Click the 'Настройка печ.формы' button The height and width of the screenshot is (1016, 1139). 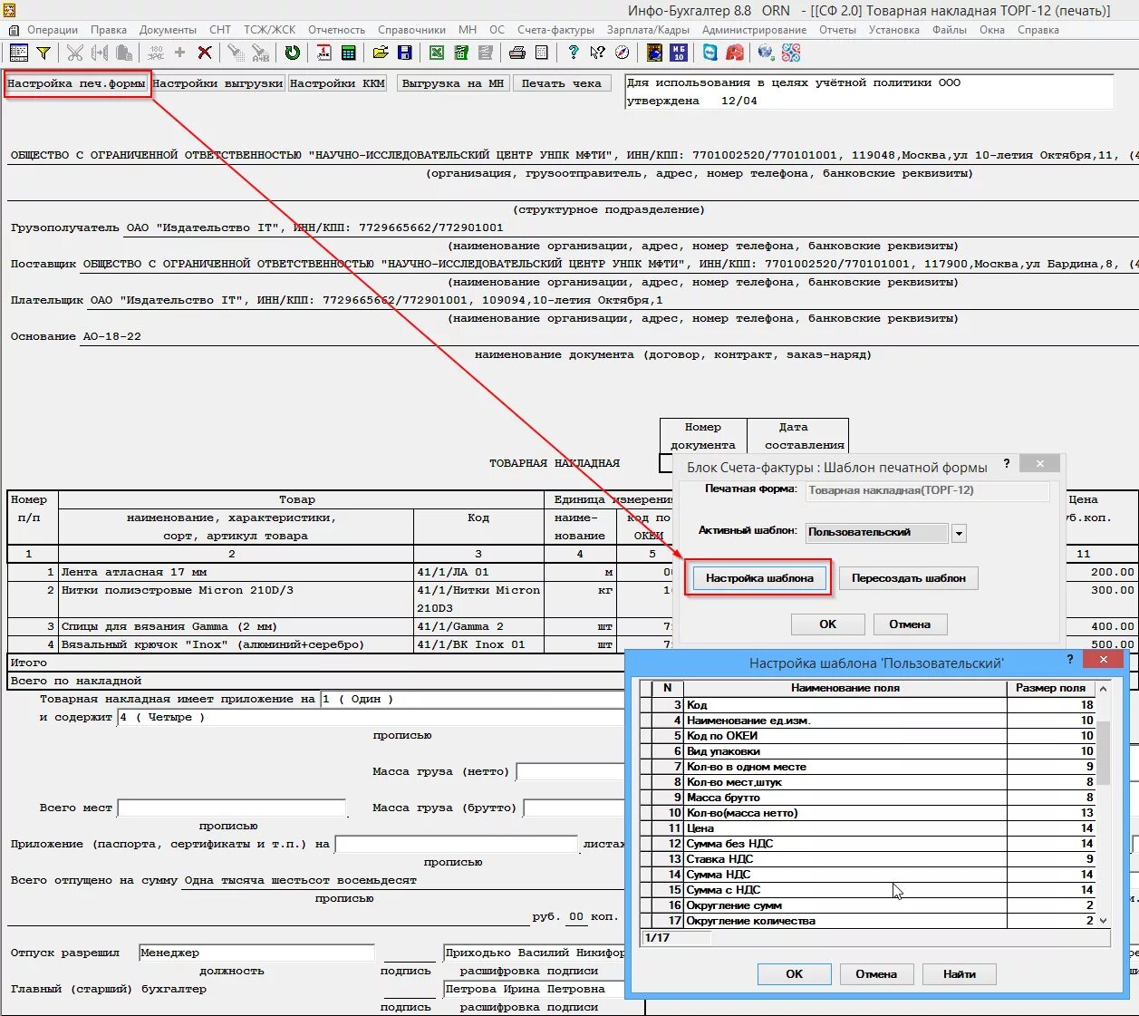77,83
